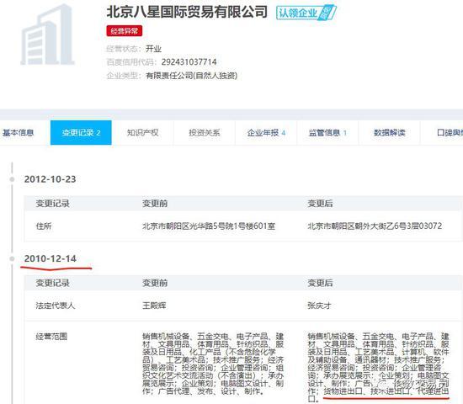
Task: Click the gray company building logo
Action: pyautogui.click(x=47, y=35)
